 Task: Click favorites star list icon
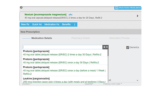click(105, 47)
